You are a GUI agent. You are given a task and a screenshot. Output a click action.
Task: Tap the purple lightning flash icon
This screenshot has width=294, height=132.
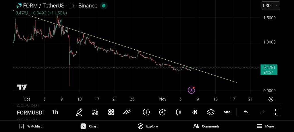click(192, 90)
